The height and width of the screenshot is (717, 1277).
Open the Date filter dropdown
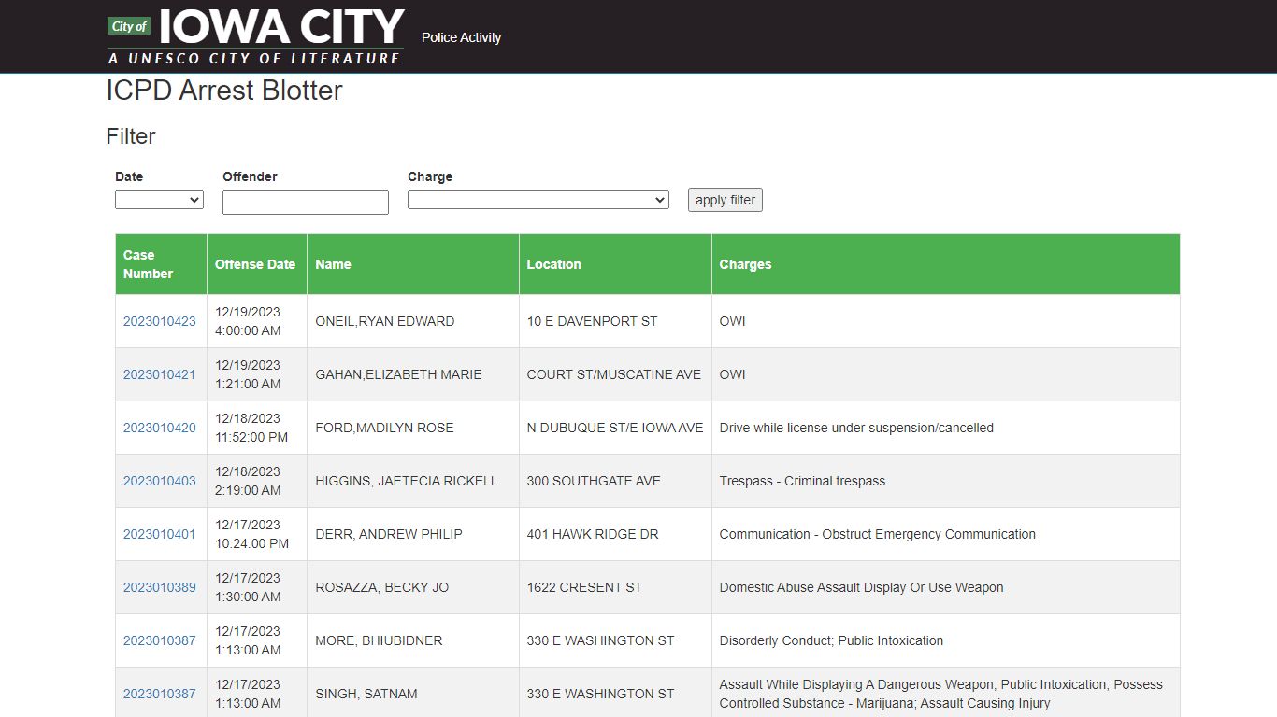(159, 200)
